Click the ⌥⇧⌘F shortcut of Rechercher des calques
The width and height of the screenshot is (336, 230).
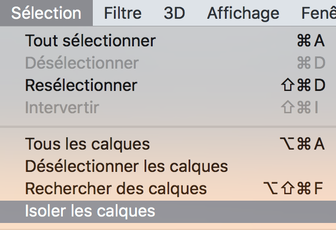tap(293, 188)
